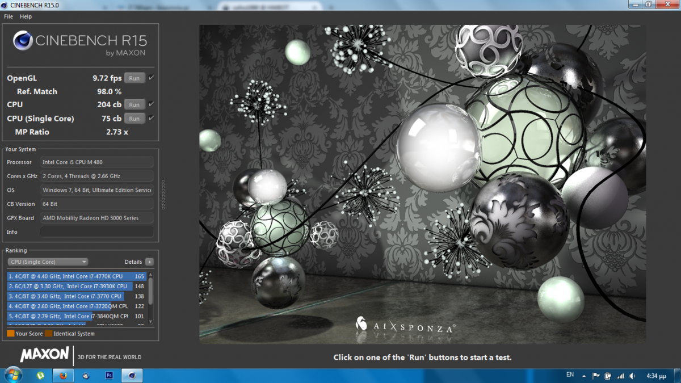The height and width of the screenshot is (383, 681).
Task: Toggle the OpenGL test checkbox
Action: [x=151, y=78]
